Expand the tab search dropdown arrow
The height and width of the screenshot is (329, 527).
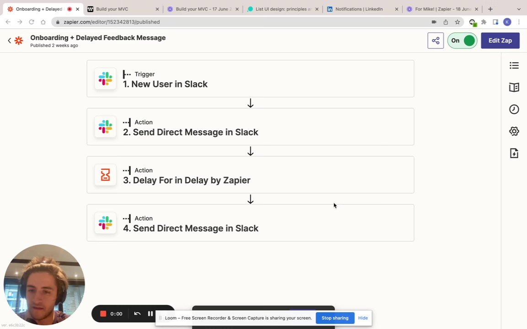click(x=519, y=9)
